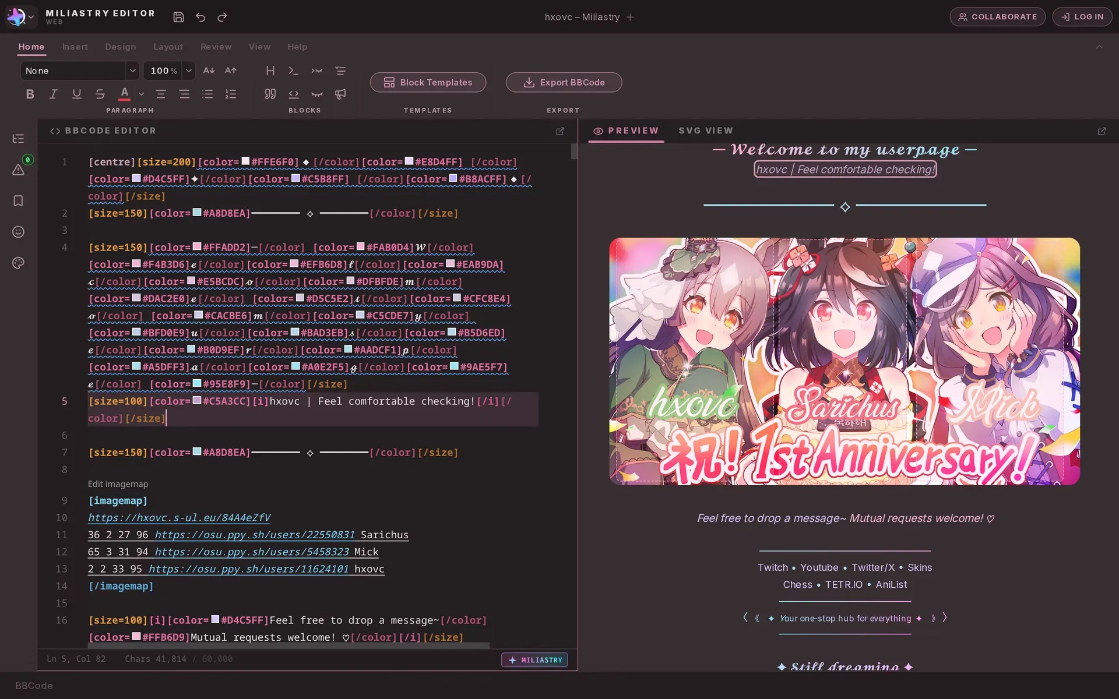The image size is (1119, 699).
Task: Click the closed-eye spoilerbox icon
Action: pos(316,94)
